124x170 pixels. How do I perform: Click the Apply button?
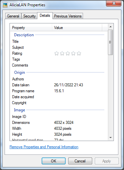[x=107, y=161]
